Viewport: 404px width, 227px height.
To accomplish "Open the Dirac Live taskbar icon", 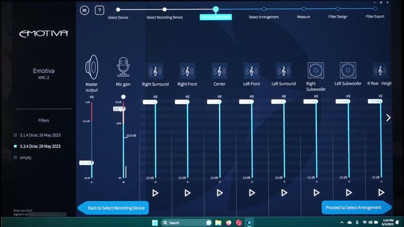I will click(249, 223).
